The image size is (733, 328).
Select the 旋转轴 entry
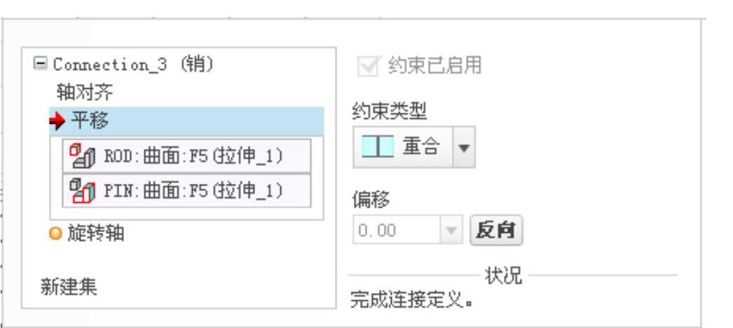click(96, 233)
